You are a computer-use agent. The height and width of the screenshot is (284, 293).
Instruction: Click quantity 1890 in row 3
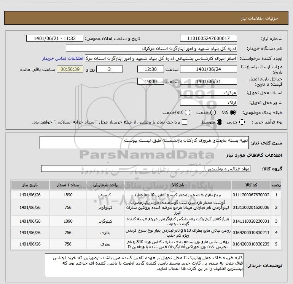[x=68, y=221]
